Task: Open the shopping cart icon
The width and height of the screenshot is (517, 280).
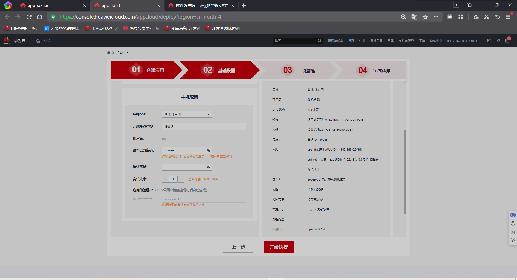Action: coord(498,41)
